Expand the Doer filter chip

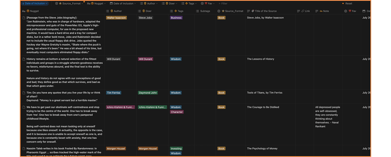click(170, 3)
